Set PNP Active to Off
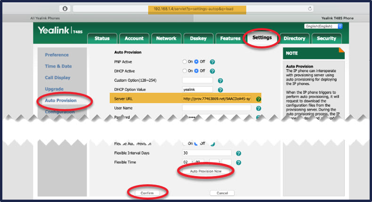 point(196,62)
